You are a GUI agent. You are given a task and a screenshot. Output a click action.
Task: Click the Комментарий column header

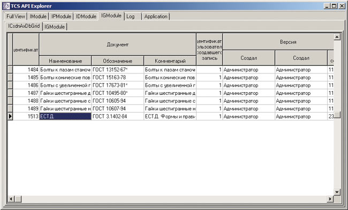tap(170, 61)
